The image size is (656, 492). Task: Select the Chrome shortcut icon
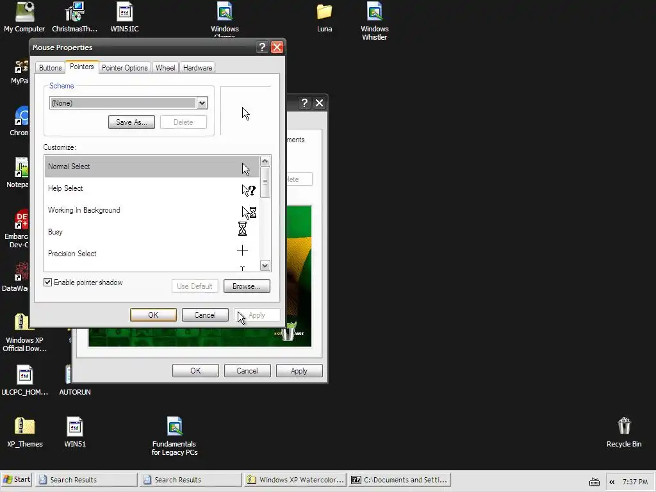click(x=20, y=121)
